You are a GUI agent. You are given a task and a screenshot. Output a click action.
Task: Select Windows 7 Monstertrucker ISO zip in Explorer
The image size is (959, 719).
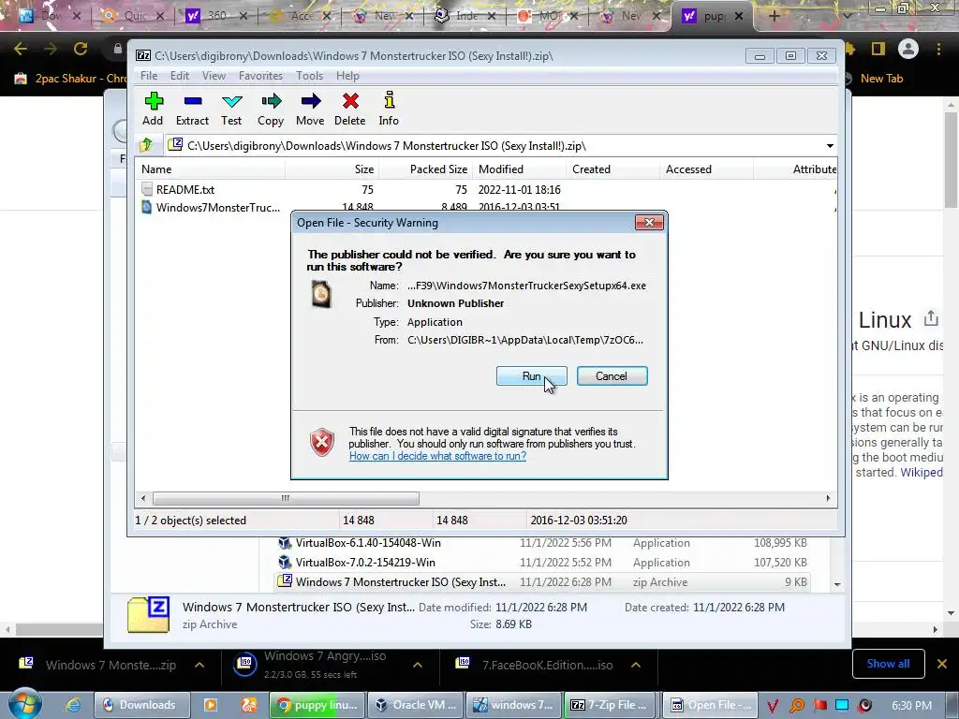click(543, 582)
